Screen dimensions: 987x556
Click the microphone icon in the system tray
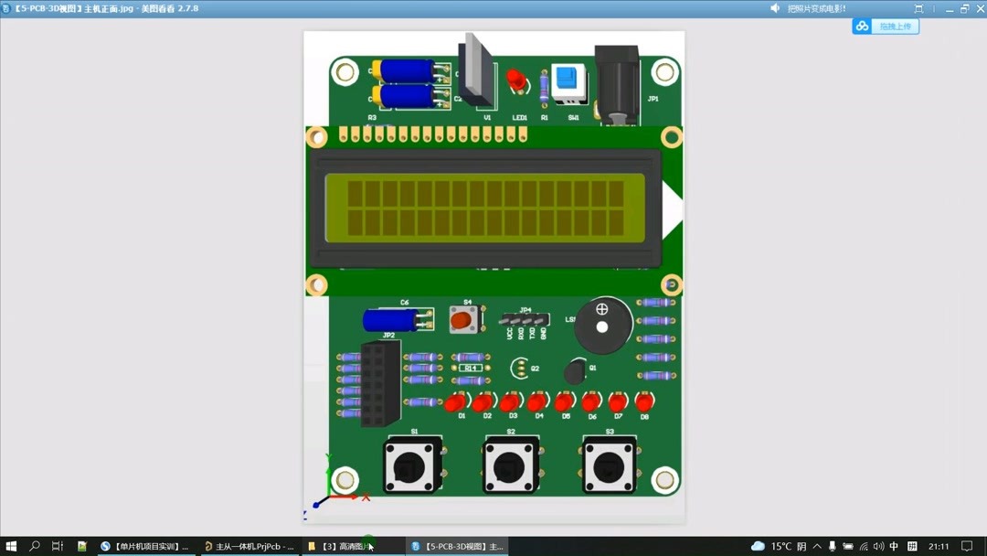tap(830, 545)
